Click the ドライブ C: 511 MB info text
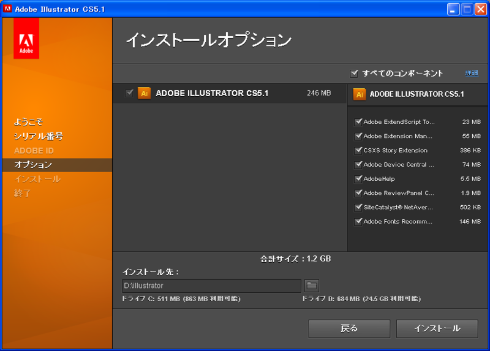Image resolution: width=490 pixels, height=351 pixels. (181, 299)
